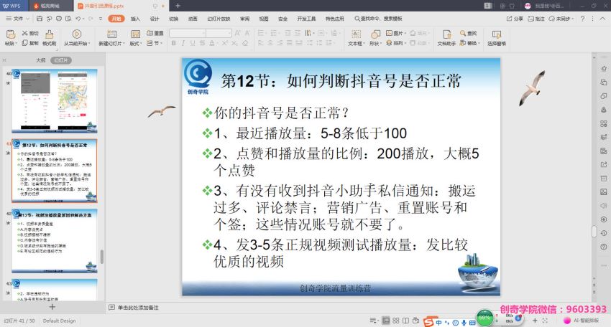611x327 pixels.
Task: Click the Save icon in quick access bar
Action: [x=40, y=18]
